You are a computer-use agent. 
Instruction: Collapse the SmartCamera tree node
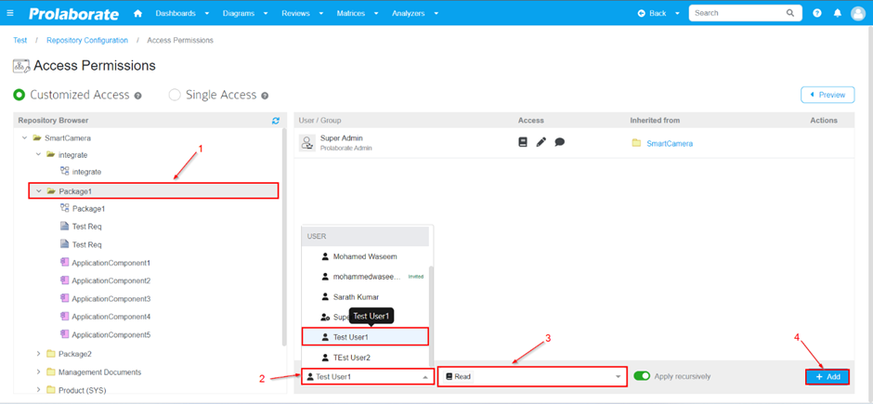pos(24,137)
